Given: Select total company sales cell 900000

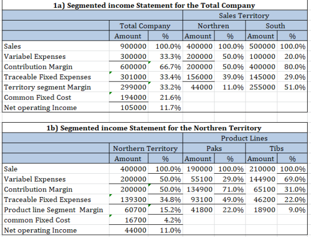Looking at the screenshot, I should tap(128, 46).
